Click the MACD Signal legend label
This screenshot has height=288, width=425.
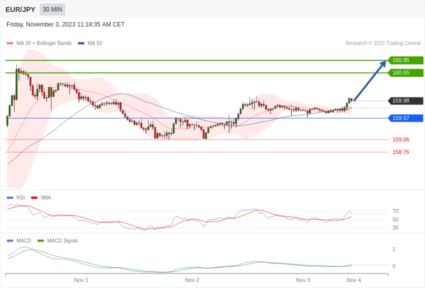(x=62, y=240)
